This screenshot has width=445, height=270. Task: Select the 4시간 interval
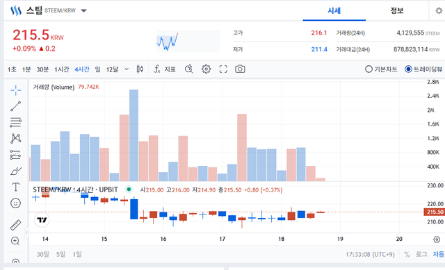tap(82, 69)
